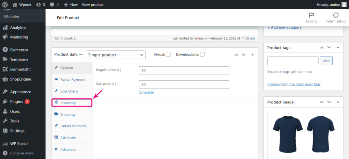
Task: Open the Plugins menu in the sidebar
Action: (16, 101)
